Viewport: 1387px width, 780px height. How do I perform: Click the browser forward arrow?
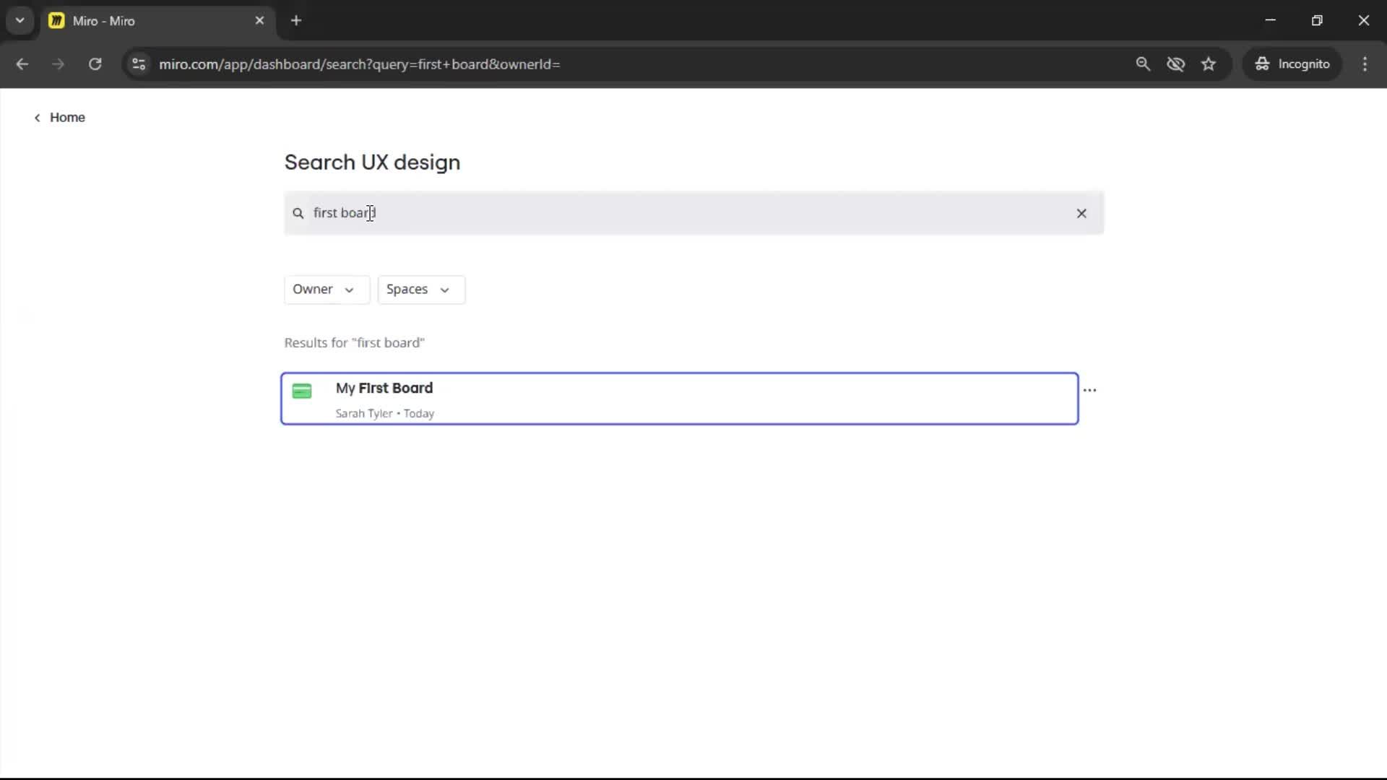59,64
